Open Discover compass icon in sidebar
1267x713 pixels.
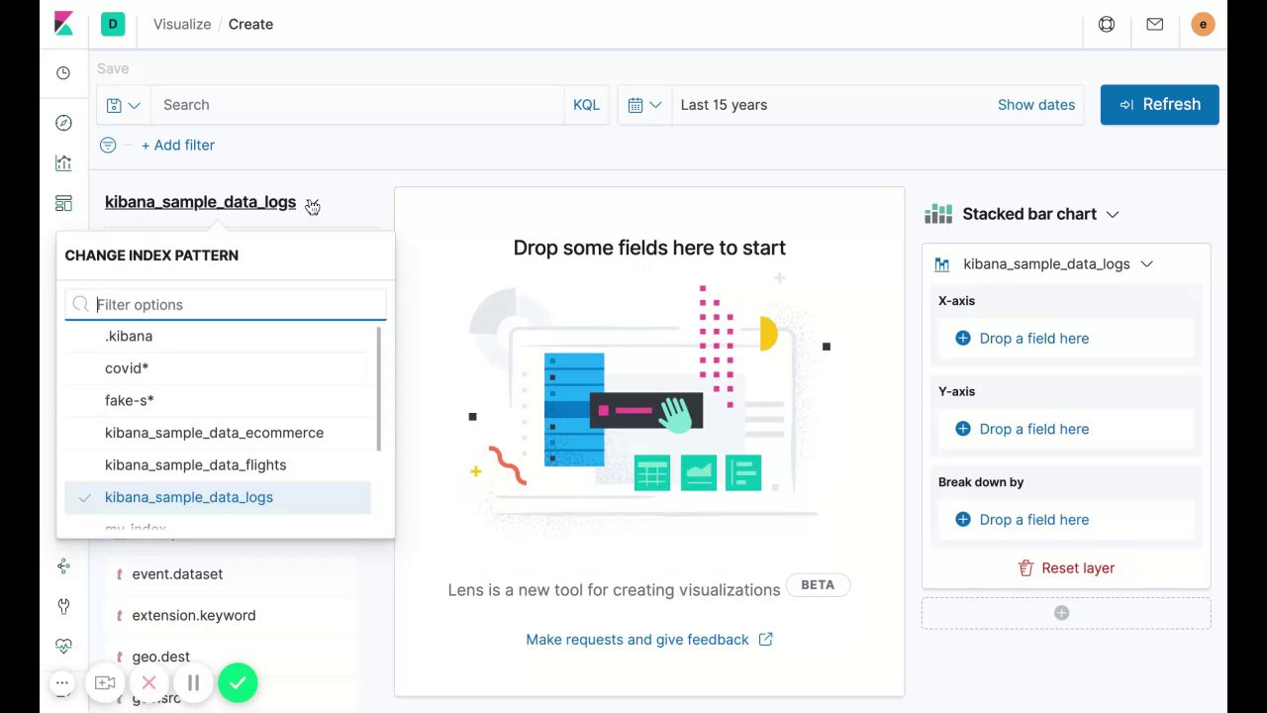pyautogui.click(x=63, y=123)
